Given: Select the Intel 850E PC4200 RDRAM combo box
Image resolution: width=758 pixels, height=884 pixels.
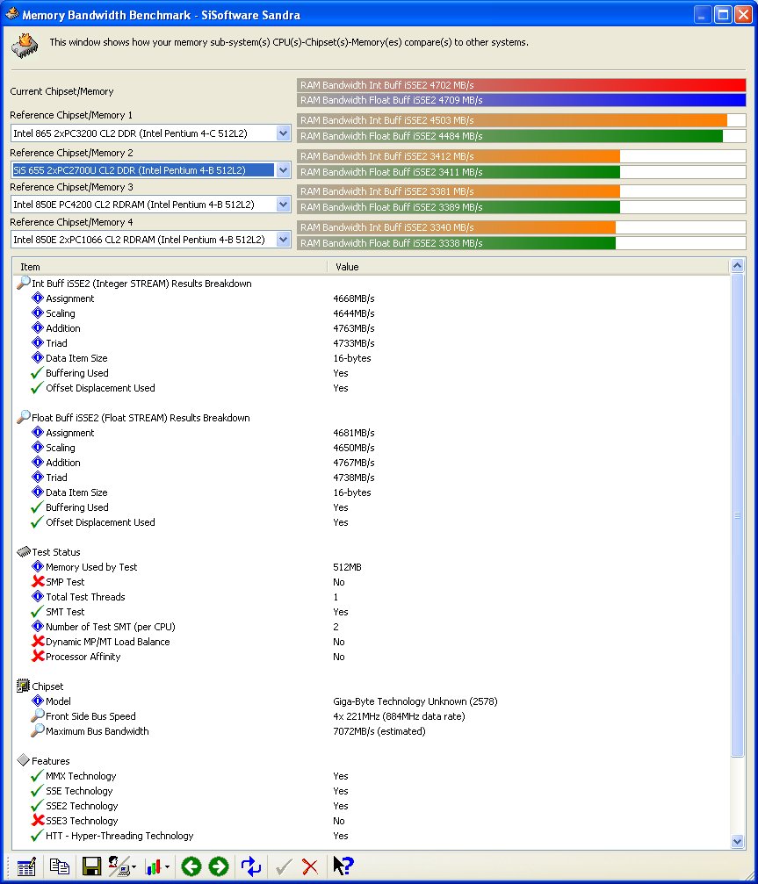Looking at the screenshot, I should coord(150,205).
